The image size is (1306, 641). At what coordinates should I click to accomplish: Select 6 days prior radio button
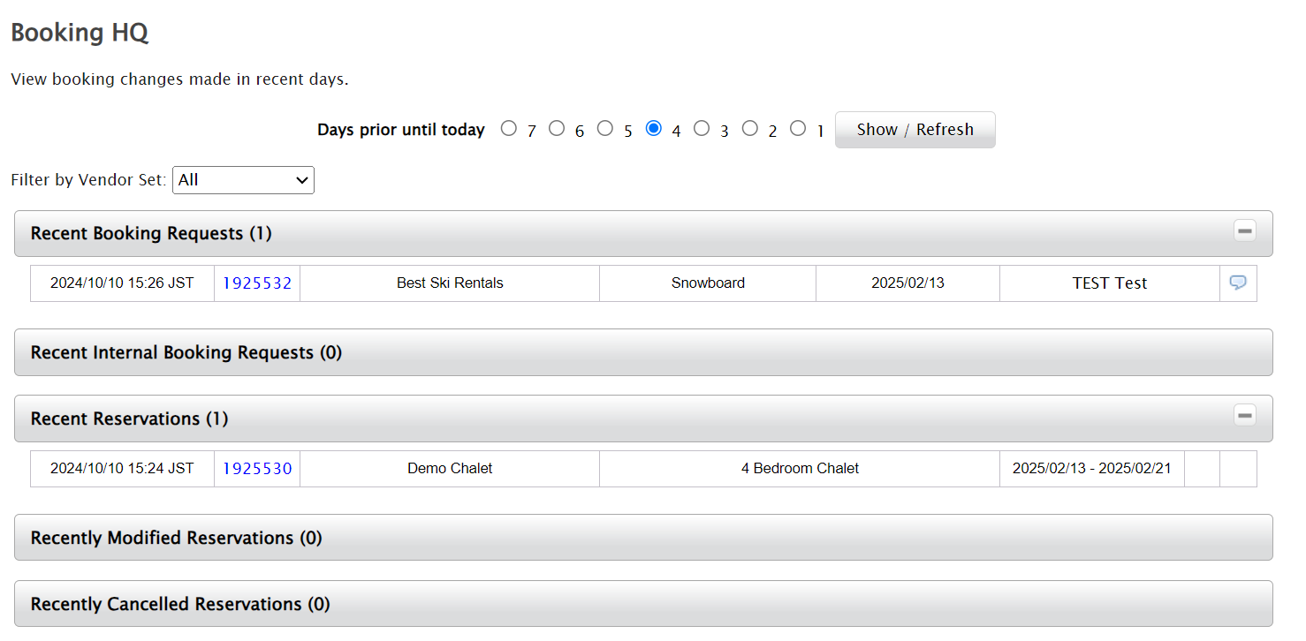557,129
